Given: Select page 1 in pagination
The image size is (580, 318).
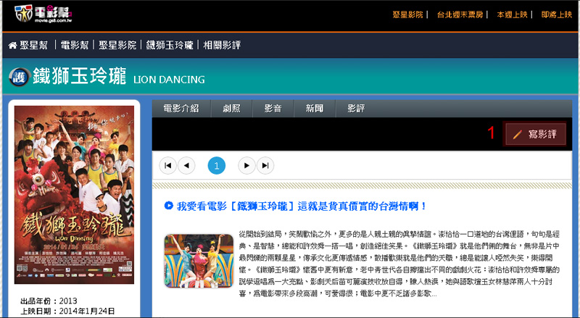Looking at the screenshot, I should tap(217, 166).
